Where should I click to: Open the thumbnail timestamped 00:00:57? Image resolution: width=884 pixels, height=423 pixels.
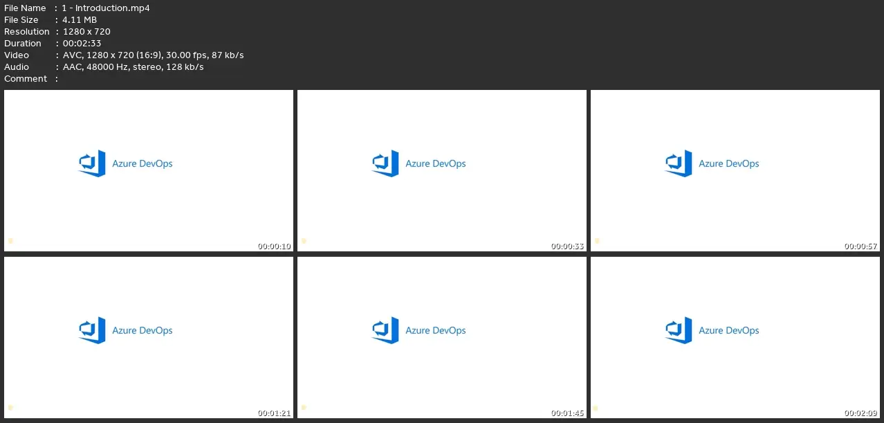pyautogui.click(x=735, y=170)
